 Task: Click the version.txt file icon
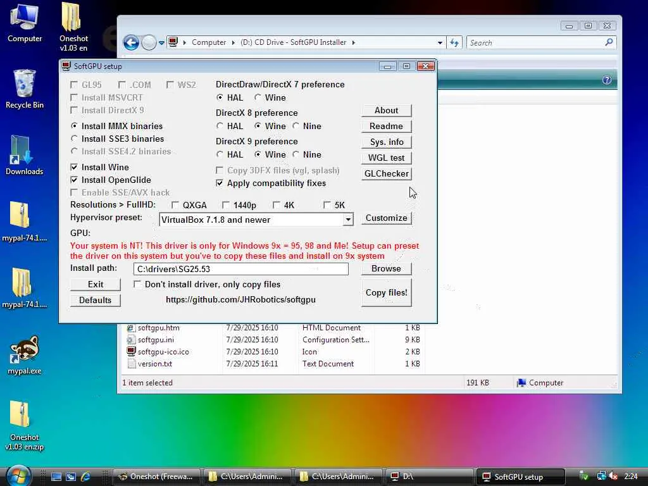point(131,364)
